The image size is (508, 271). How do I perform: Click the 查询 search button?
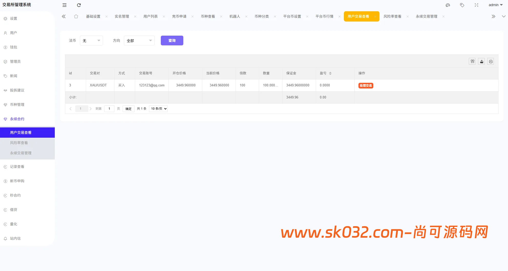click(x=172, y=41)
